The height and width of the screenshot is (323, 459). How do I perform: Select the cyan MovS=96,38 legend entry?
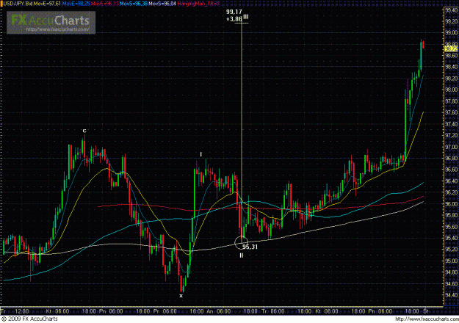[134, 4]
